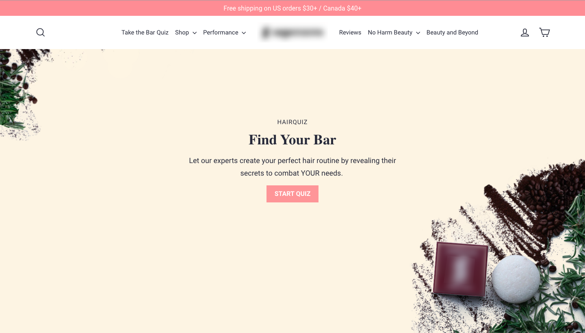
Task: Expand the Shop dropdown chevron
Action: [x=195, y=33]
